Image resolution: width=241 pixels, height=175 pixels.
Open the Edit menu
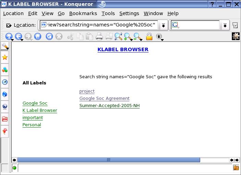(x=33, y=14)
